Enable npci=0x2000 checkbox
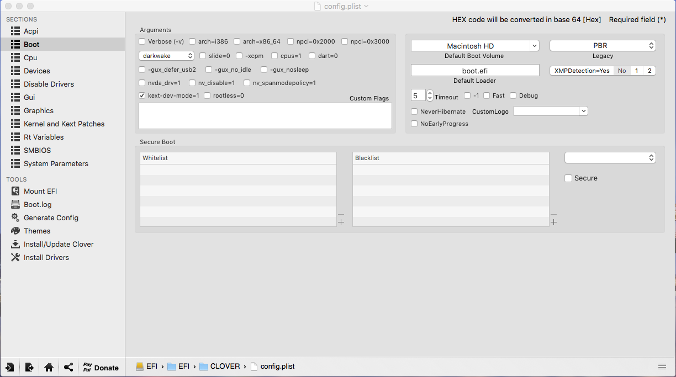The image size is (676, 377). 291,41
